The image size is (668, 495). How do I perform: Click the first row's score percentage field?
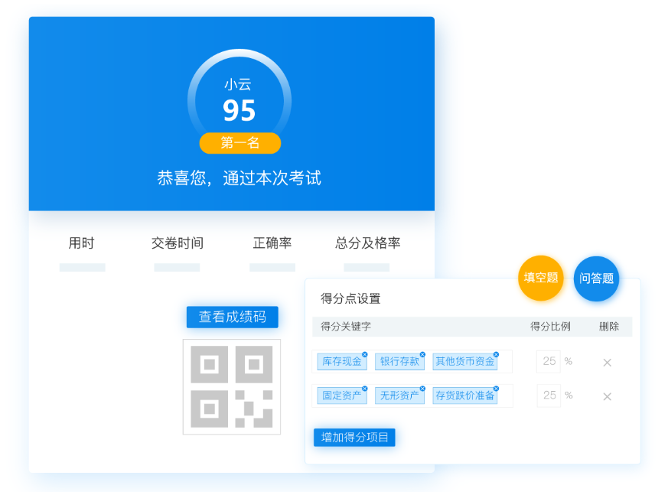click(549, 361)
